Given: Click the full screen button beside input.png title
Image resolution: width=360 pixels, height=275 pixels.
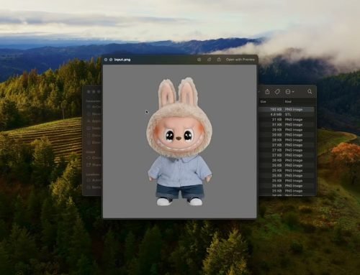Looking at the screenshot, I should [111, 60].
